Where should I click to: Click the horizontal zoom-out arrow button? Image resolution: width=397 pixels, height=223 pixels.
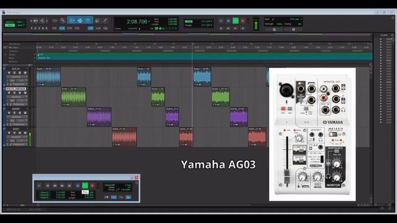[x=31, y=20]
